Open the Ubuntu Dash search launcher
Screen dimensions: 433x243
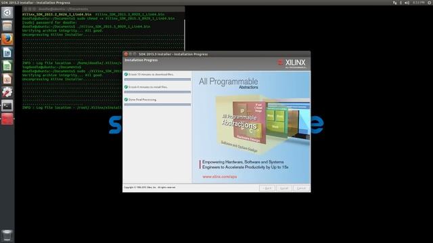click(x=7, y=13)
